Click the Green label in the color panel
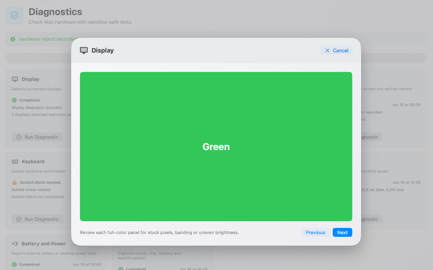Viewport: 433px width, 270px height. tap(216, 147)
